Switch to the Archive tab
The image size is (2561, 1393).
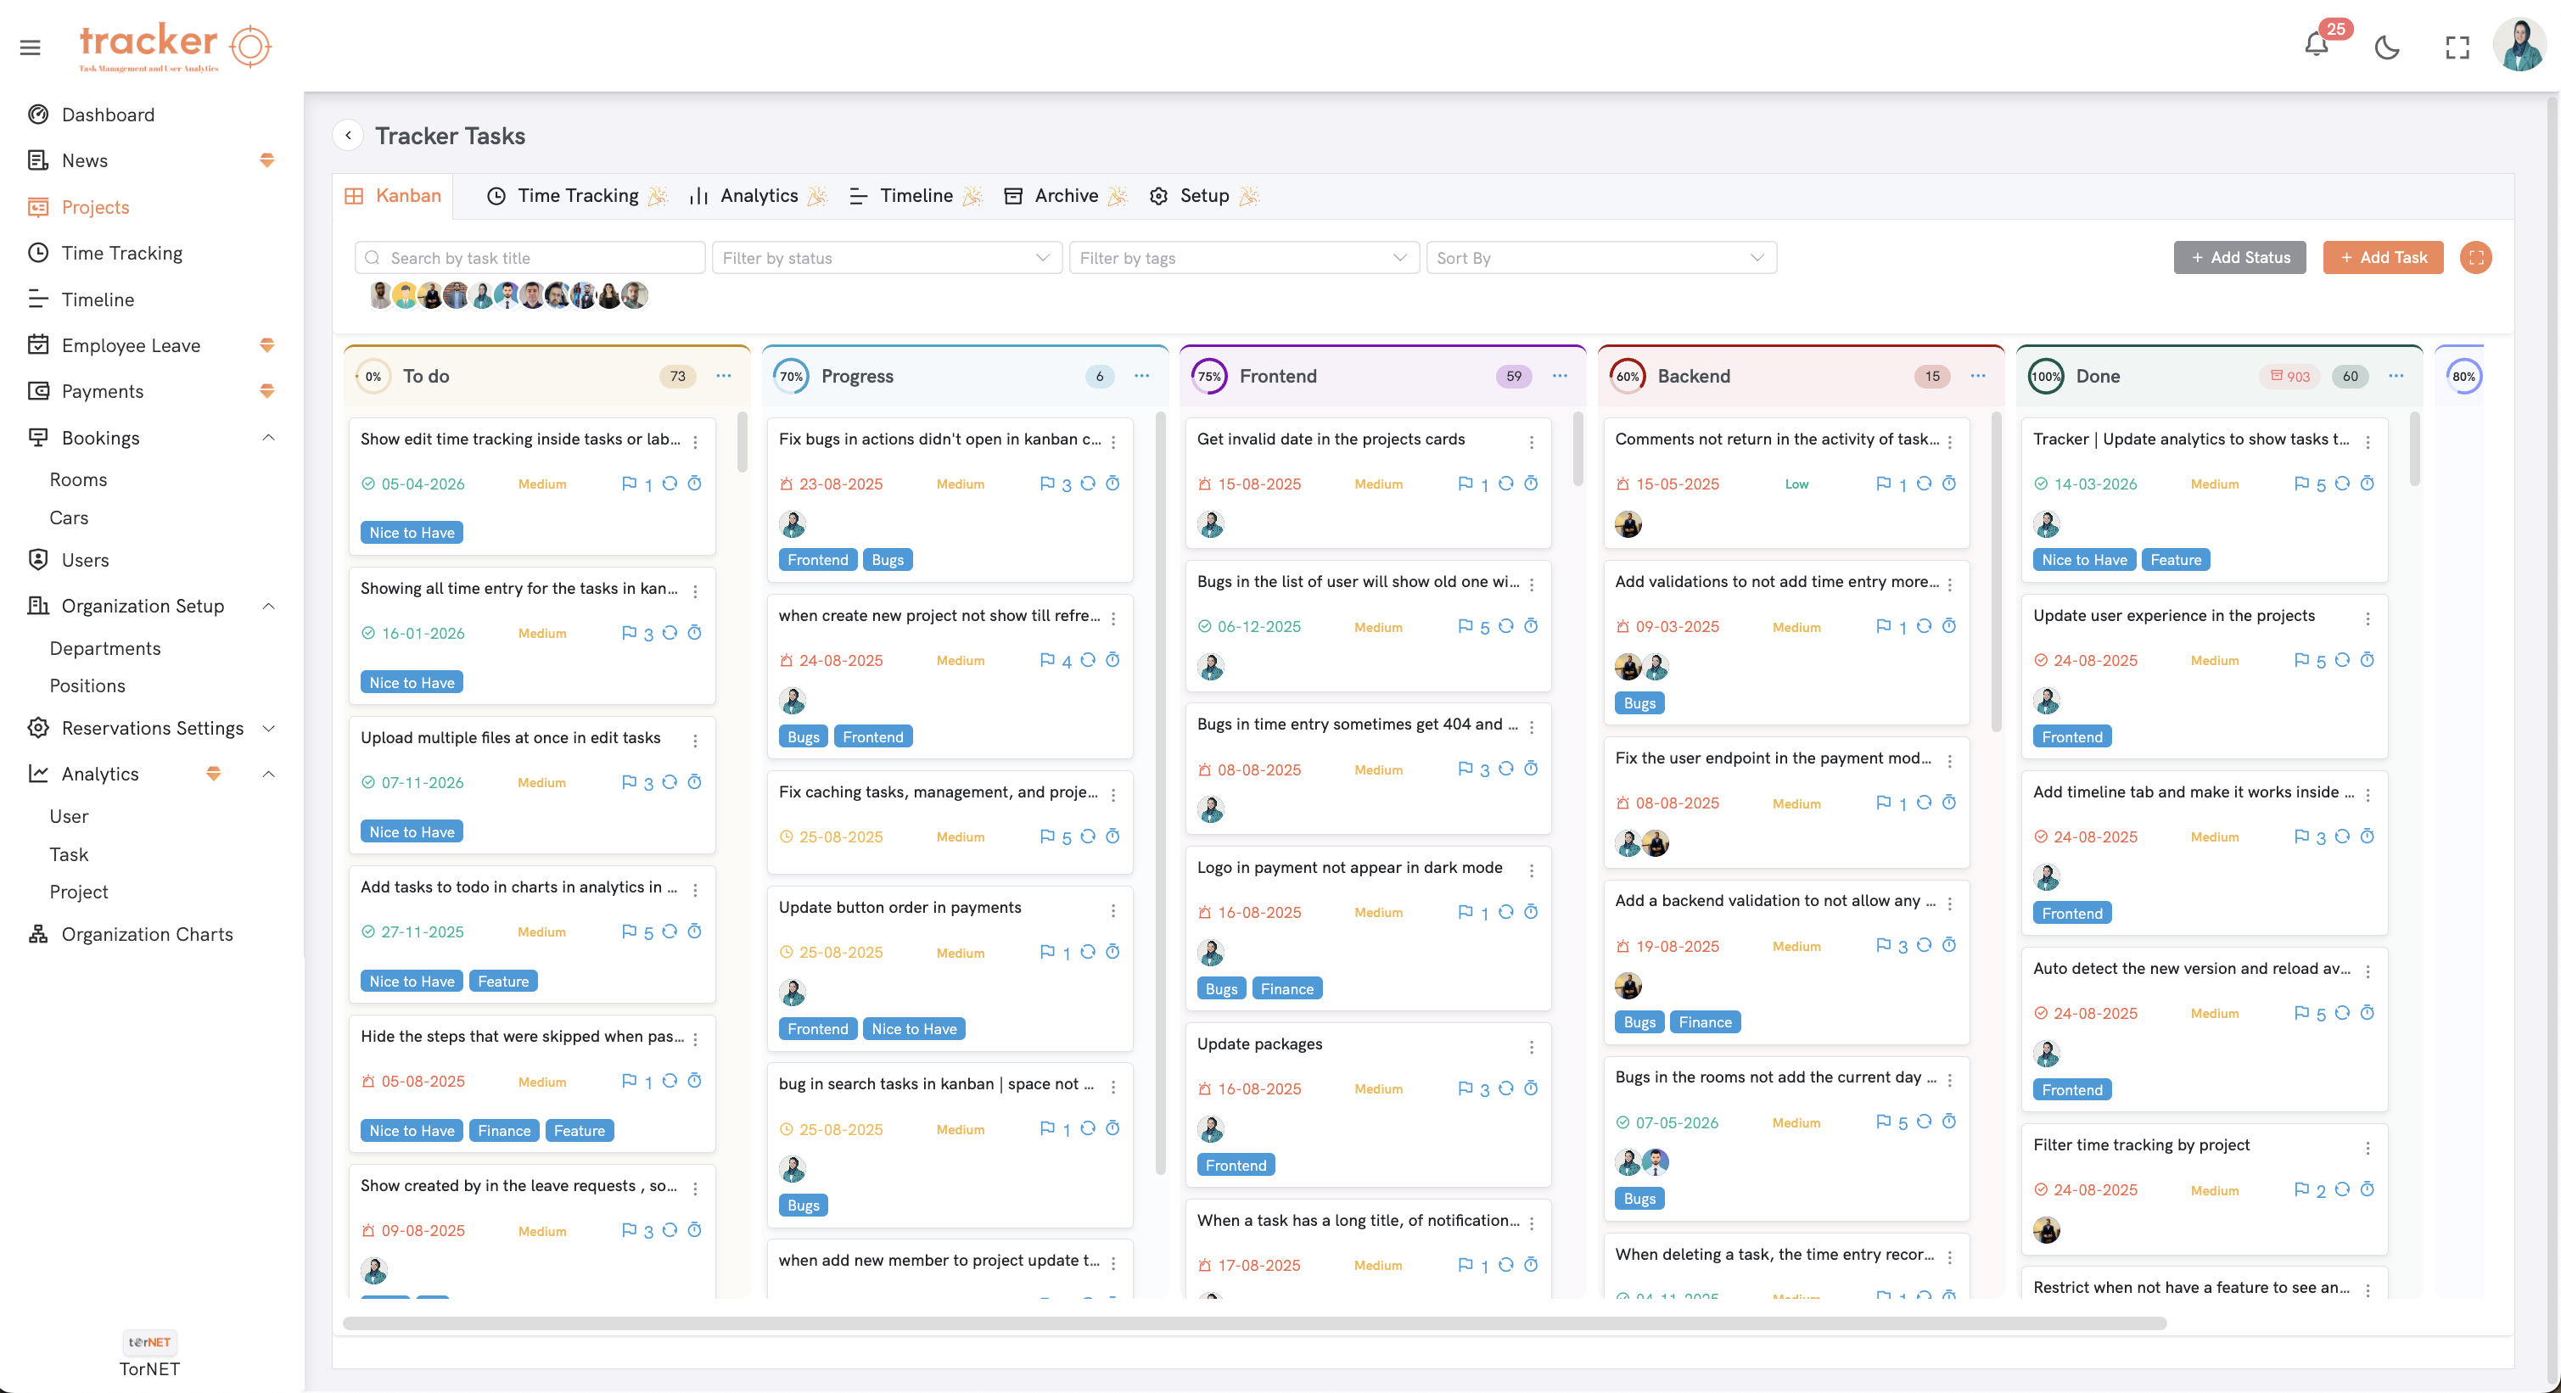click(x=1065, y=196)
